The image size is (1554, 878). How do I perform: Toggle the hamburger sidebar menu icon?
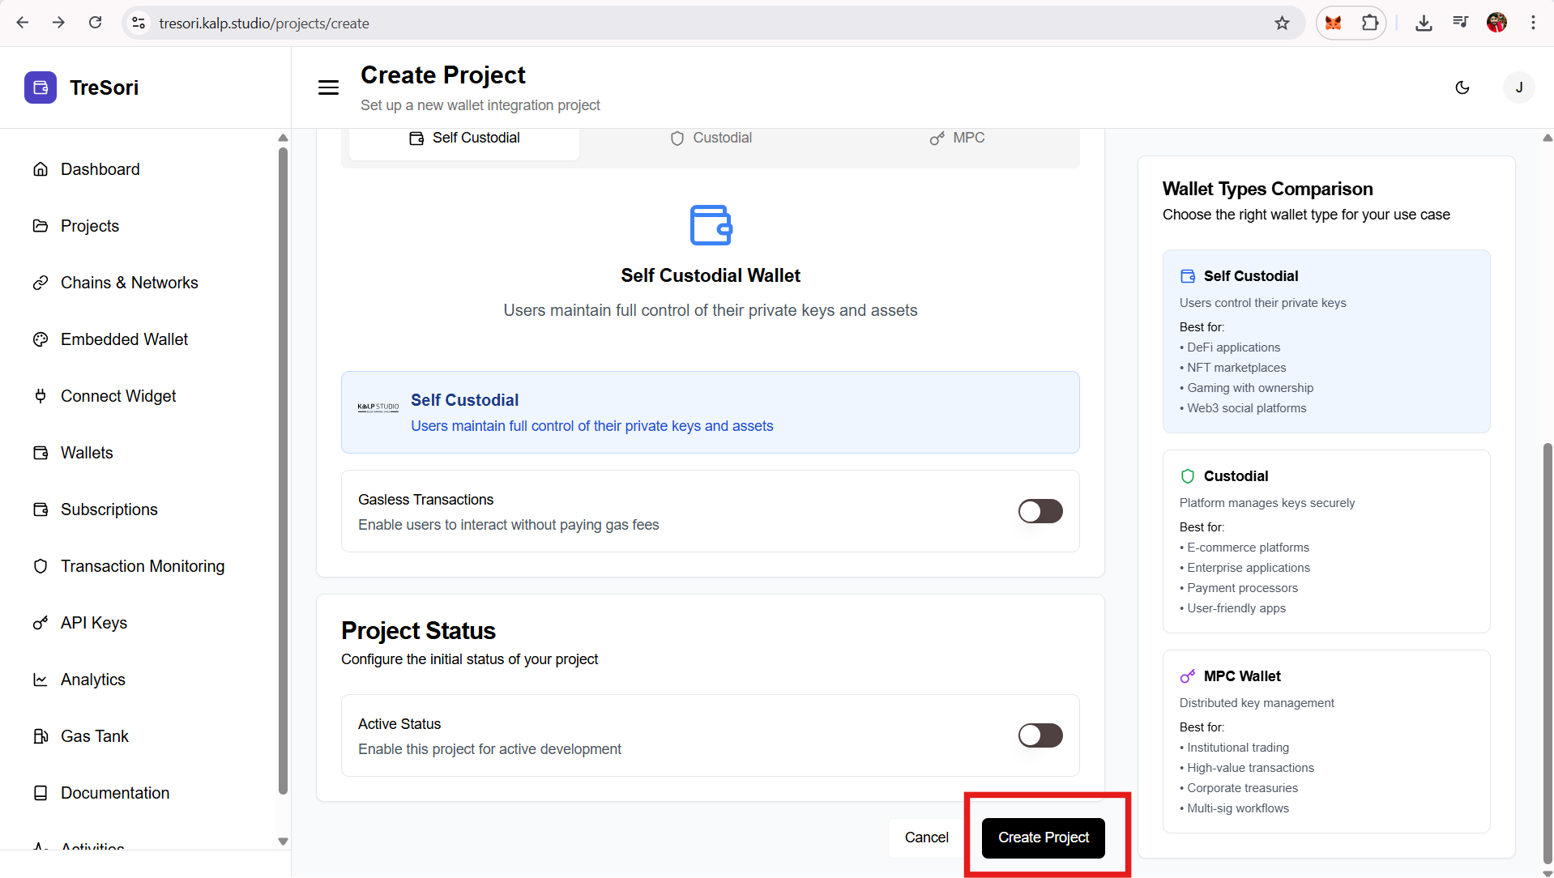[328, 87]
